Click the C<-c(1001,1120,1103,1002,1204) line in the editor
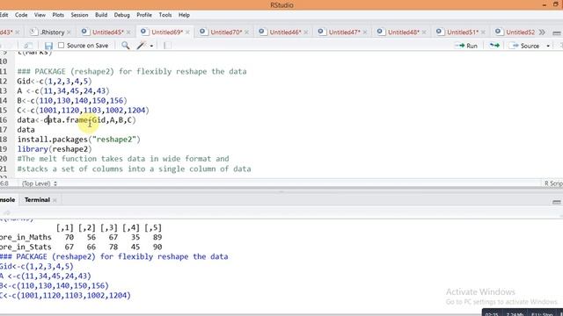 click(x=83, y=111)
